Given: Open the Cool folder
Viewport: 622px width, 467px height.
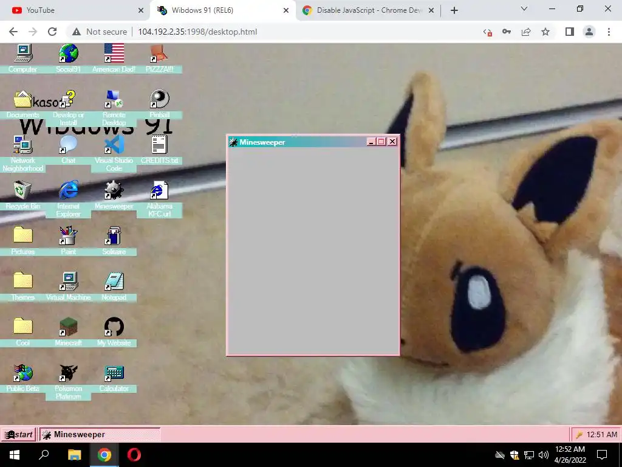Looking at the screenshot, I should pyautogui.click(x=23, y=327).
